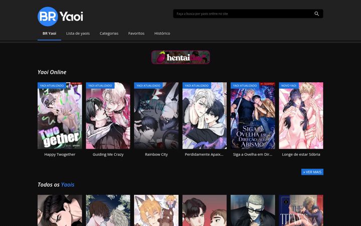
Task: Click the Rainbow City title link
Action: [156, 155]
